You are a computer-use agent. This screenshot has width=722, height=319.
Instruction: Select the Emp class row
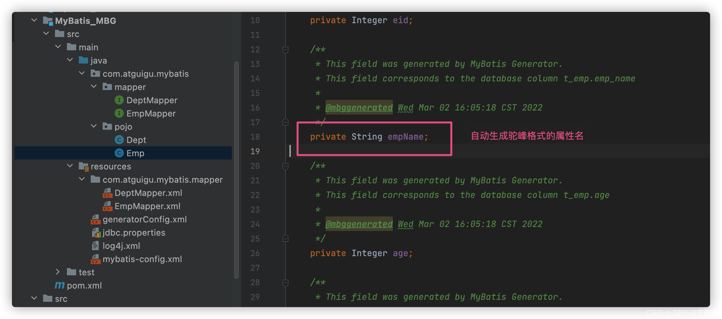click(123, 153)
